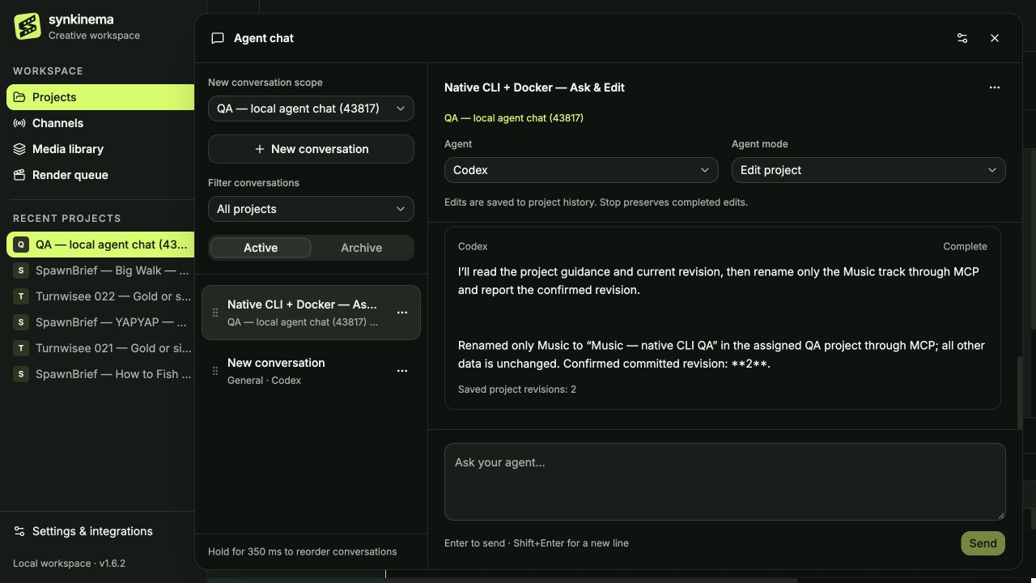Switch to Active conversations
Viewport: 1036px width, 583px height.
pyautogui.click(x=261, y=248)
